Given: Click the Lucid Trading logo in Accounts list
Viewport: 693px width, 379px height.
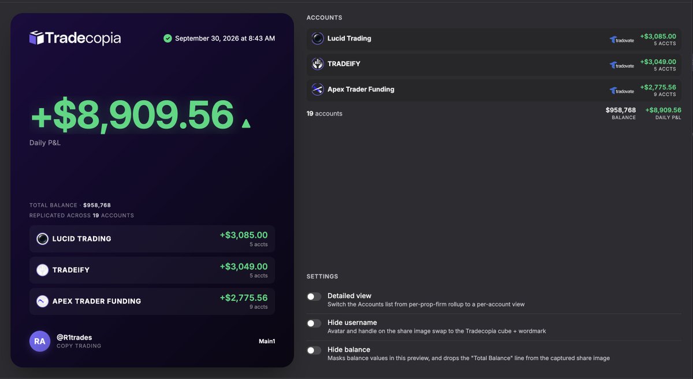Looking at the screenshot, I should coord(318,39).
